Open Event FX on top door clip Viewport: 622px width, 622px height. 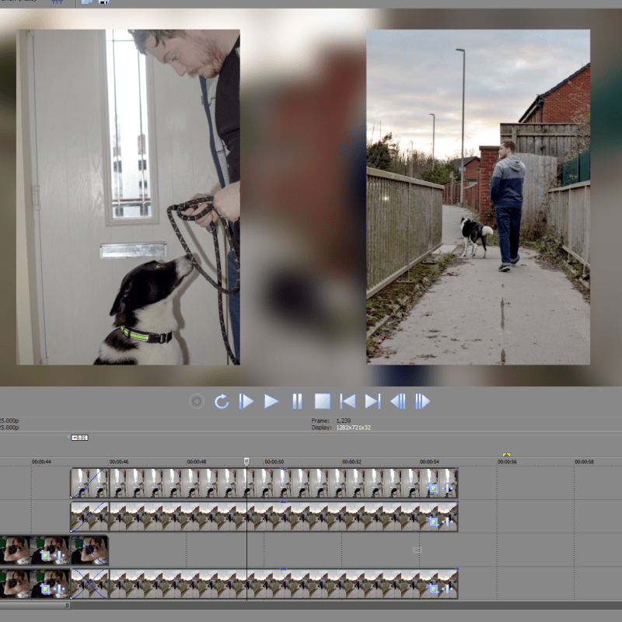448,488
